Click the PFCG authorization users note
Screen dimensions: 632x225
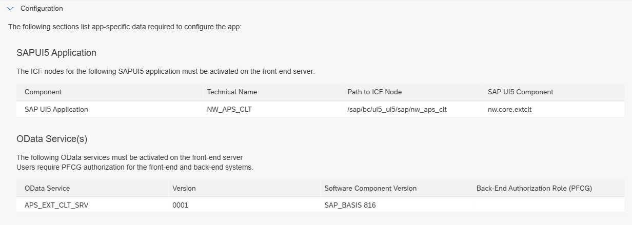click(x=135, y=167)
